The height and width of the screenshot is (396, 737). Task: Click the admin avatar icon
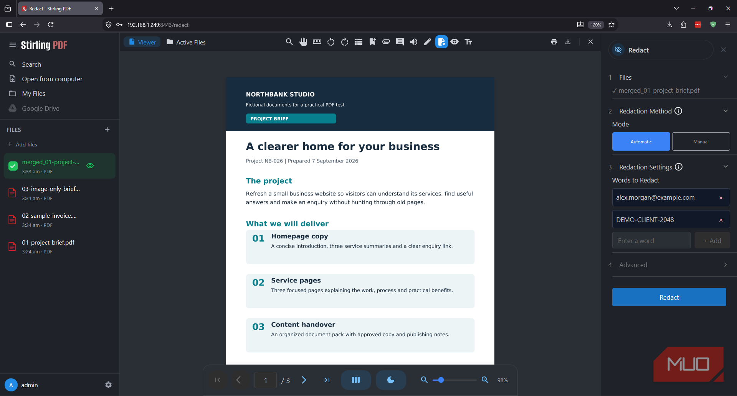(11, 385)
